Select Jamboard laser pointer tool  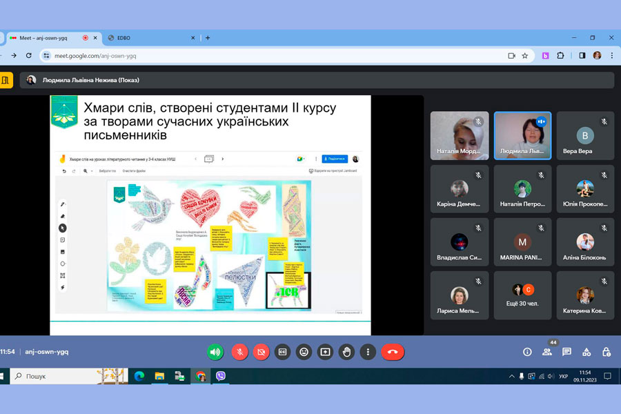pyautogui.click(x=63, y=288)
